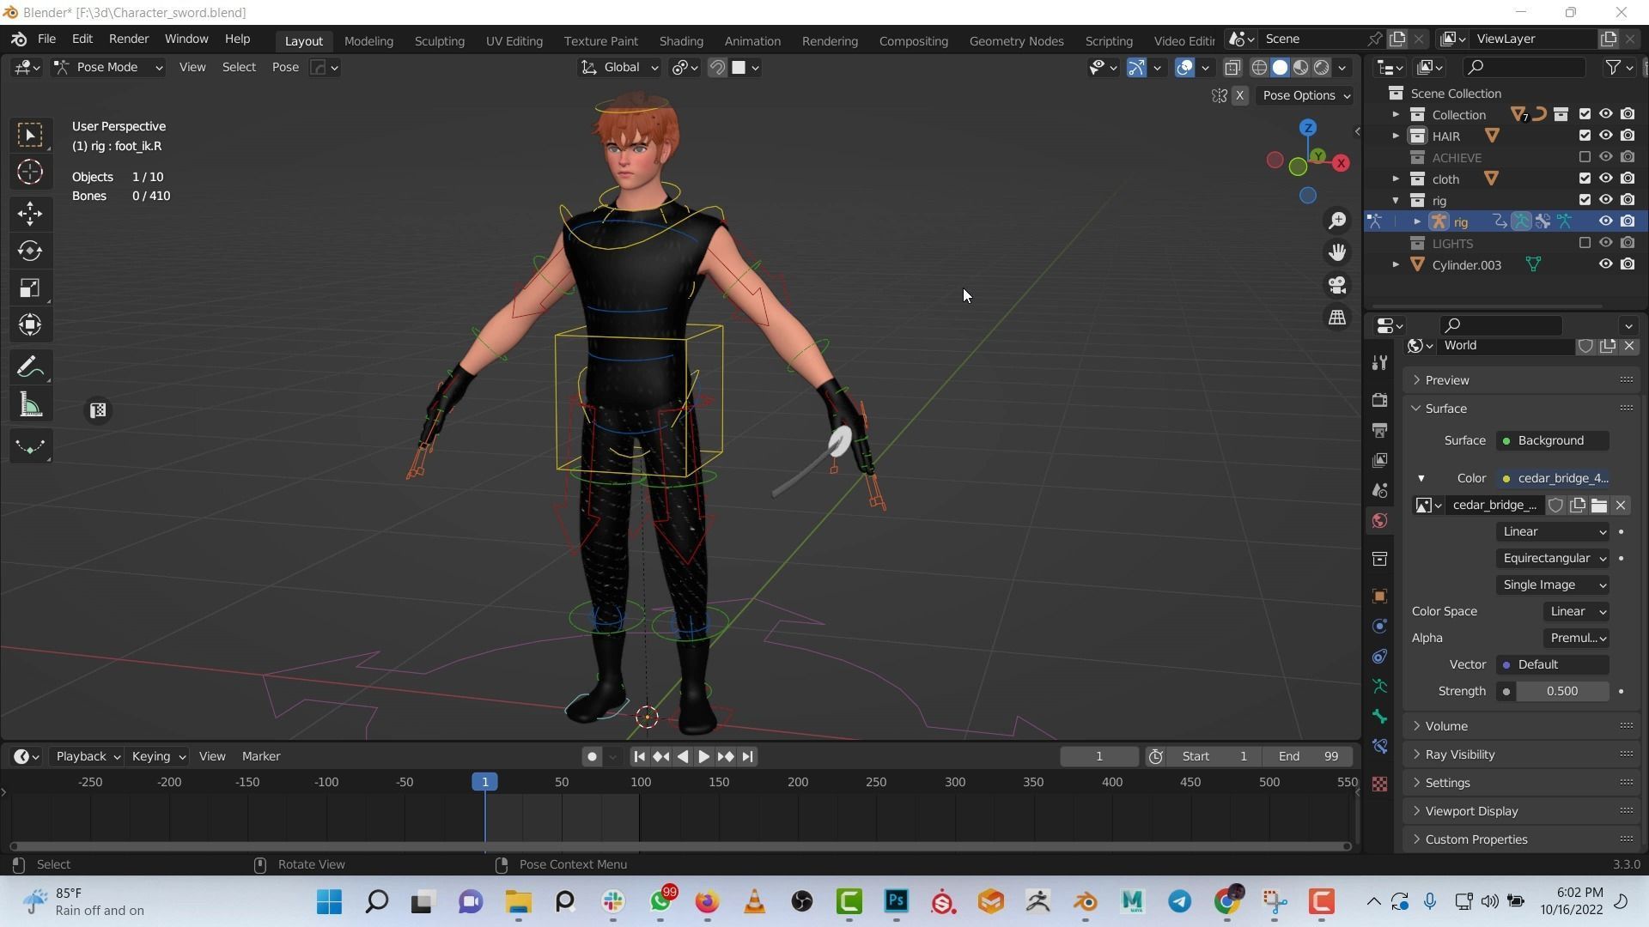The width and height of the screenshot is (1649, 927).
Task: Open the Keying popover in timeline
Action: tap(158, 757)
